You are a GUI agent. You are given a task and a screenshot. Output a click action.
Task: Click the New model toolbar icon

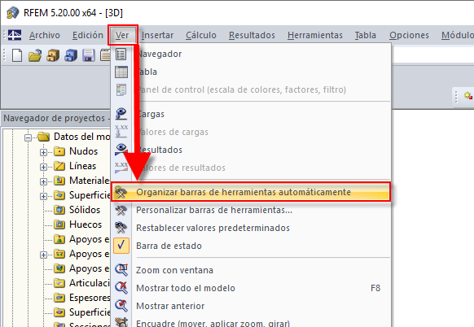17,55
